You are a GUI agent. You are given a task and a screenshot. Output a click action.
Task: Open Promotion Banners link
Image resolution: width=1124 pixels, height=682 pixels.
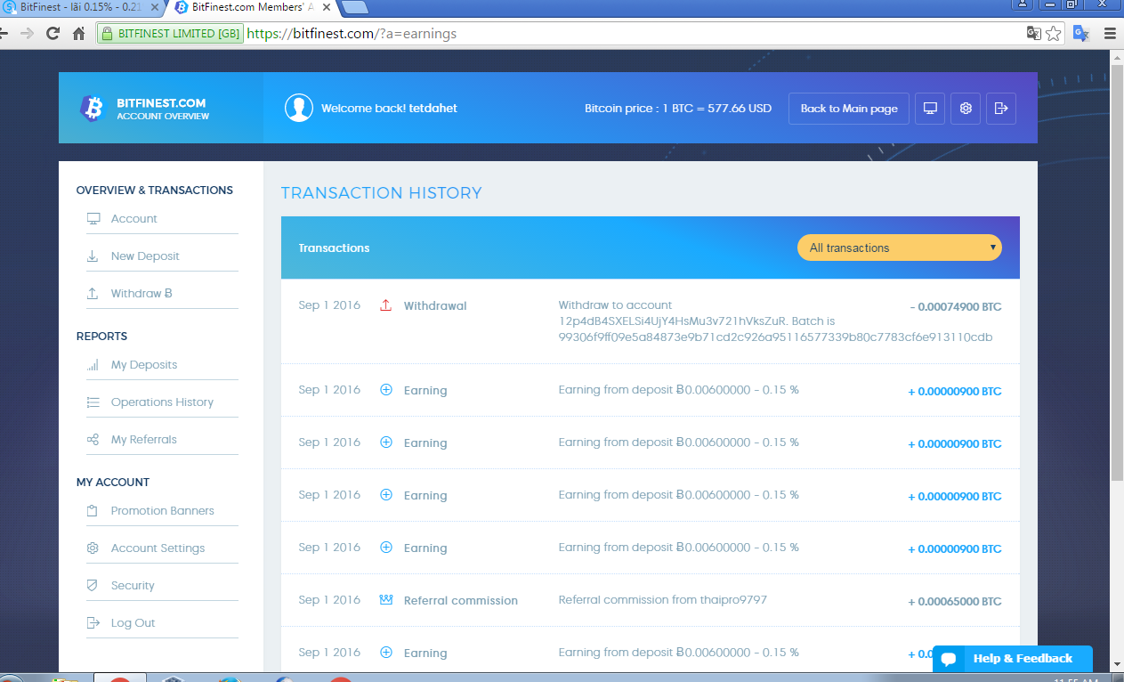pyautogui.click(x=162, y=511)
